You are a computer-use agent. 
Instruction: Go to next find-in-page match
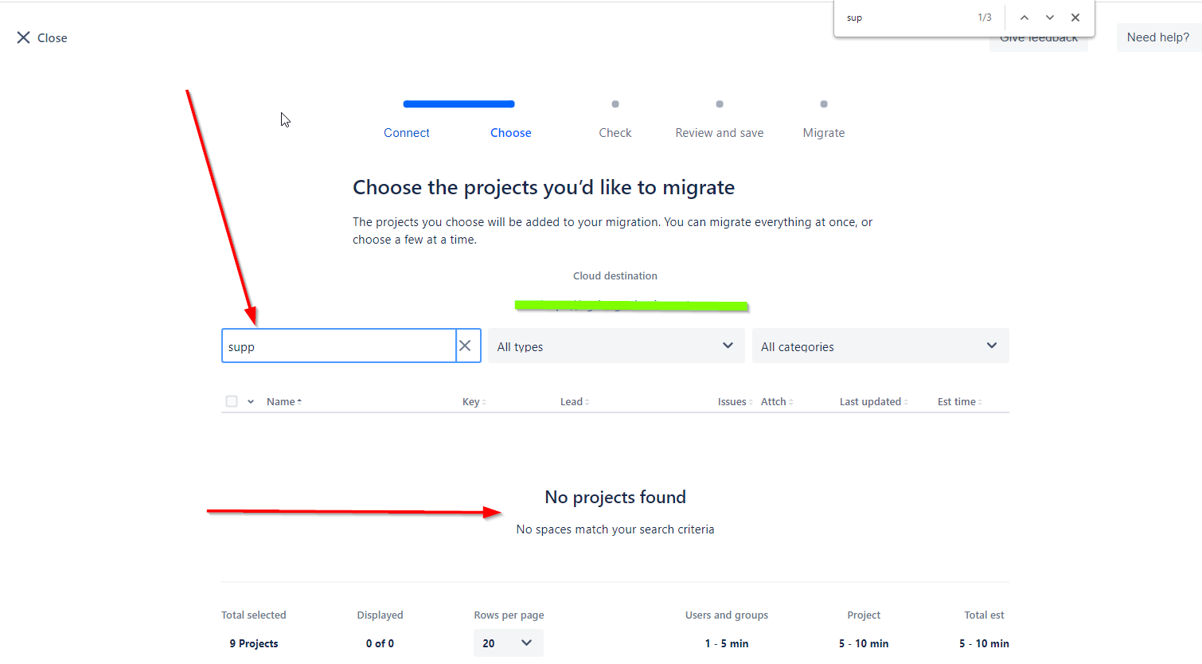tap(1050, 18)
